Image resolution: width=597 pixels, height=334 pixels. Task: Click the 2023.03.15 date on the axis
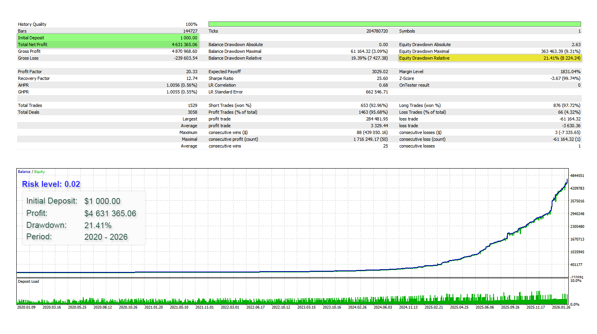click(x=306, y=307)
